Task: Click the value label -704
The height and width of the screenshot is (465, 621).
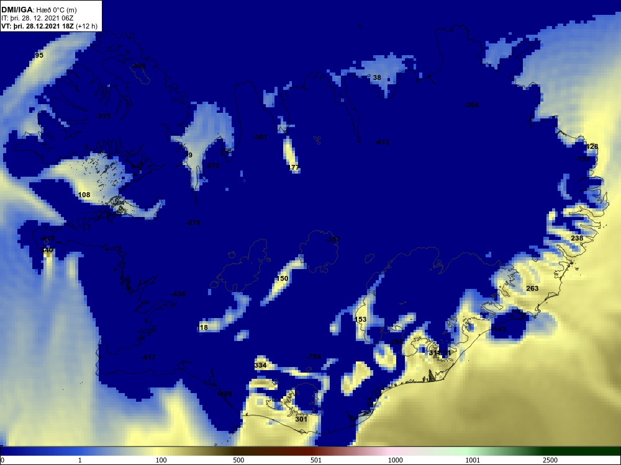Action: coord(314,356)
